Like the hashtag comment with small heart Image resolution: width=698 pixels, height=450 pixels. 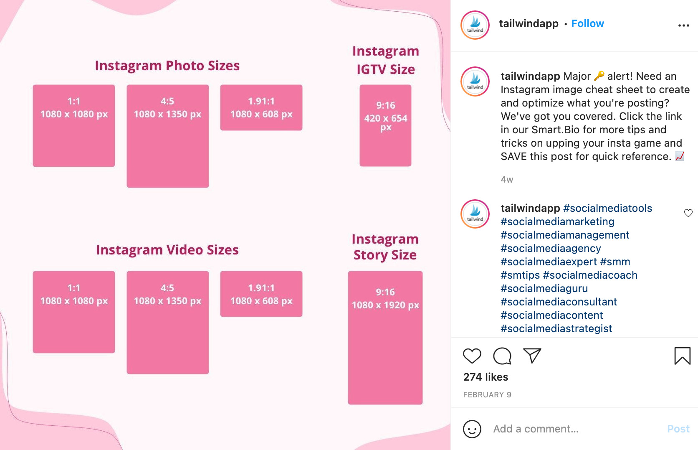[688, 213]
